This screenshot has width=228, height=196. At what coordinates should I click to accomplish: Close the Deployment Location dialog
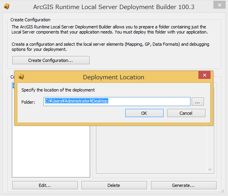[x=204, y=75]
